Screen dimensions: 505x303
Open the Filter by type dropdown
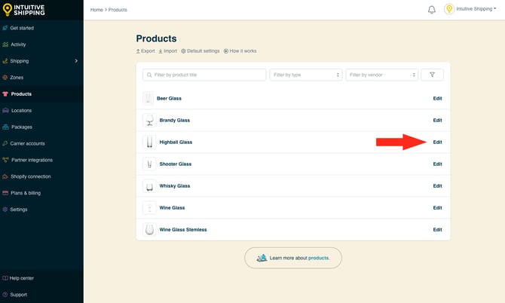coord(305,75)
